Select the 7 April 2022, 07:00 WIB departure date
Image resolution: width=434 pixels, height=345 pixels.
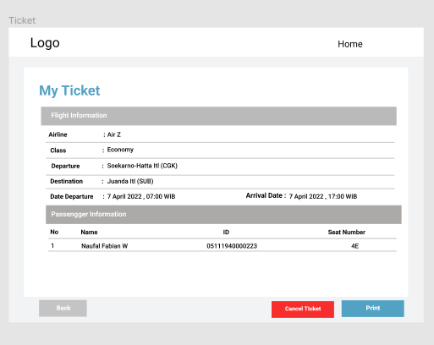[141, 196]
